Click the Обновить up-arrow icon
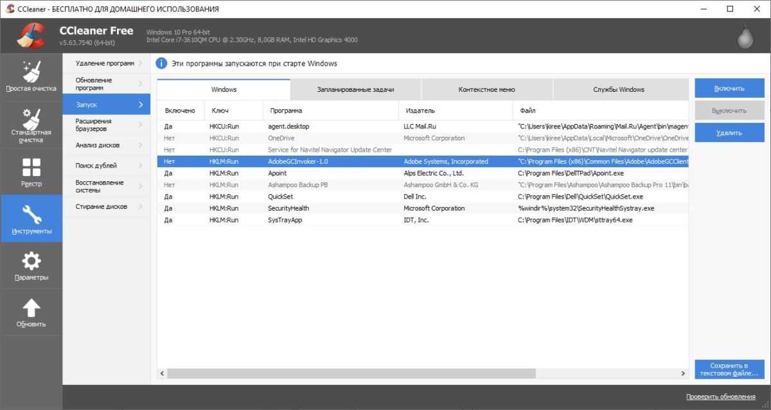The image size is (771, 410). pos(31,307)
